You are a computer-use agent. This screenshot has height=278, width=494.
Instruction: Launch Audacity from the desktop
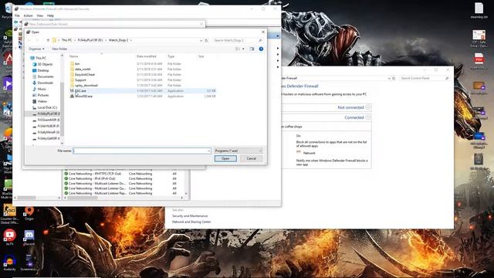(x=9, y=263)
